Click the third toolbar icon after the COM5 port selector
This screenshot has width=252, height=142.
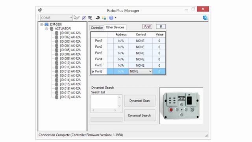click(90, 18)
